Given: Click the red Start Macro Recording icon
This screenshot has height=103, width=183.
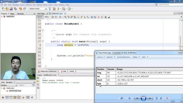Looking at the screenshot, I should pyautogui.click(x=99, y=17).
